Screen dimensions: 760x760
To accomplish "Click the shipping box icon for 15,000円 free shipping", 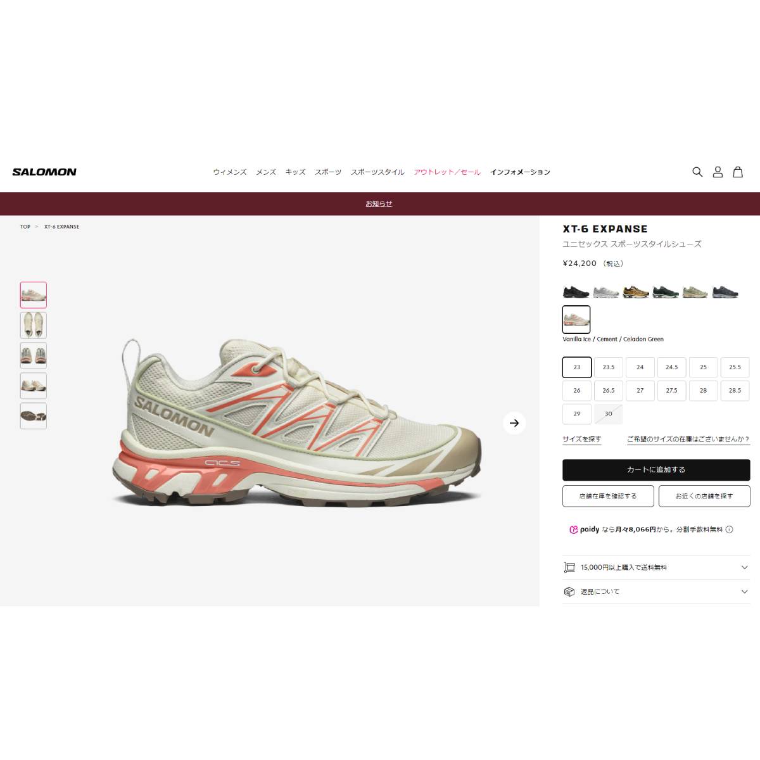I will 569,567.
